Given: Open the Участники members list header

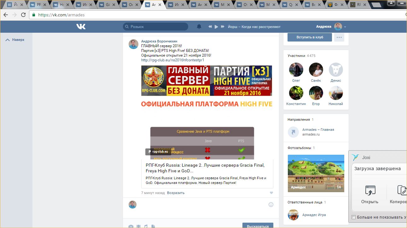Looking at the screenshot, I should tap(302, 56).
